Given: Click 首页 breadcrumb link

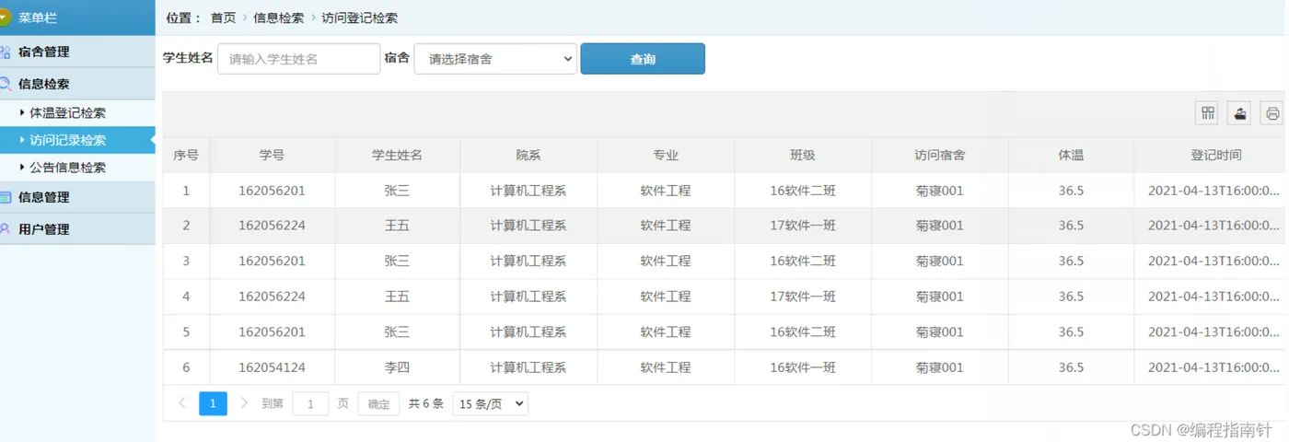Looking at the screenshot, I should pyautogui.click(x=223, y=17).
